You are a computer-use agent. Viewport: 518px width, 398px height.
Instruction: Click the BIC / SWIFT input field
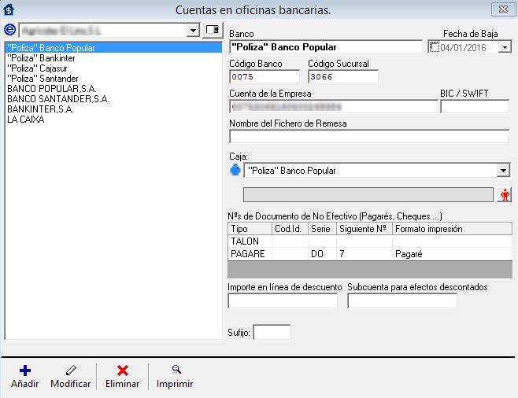coord(475,107)
